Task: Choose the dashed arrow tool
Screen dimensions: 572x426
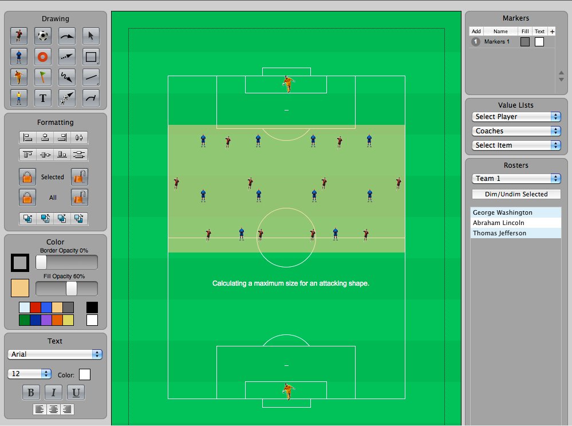Action: click(x=67, y=57)
